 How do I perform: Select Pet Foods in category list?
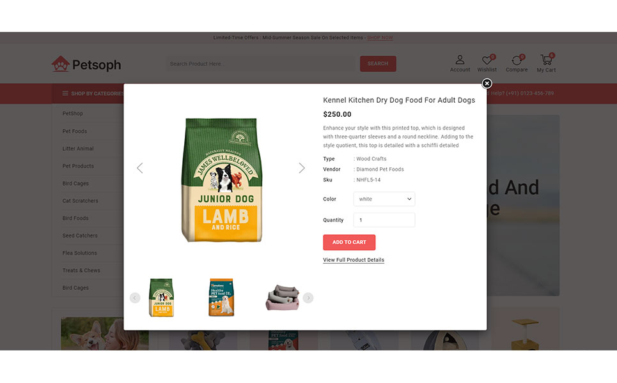click(75, 131)
